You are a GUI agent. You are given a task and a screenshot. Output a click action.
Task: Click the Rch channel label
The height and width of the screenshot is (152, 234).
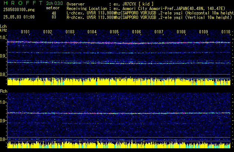[4, 91]
